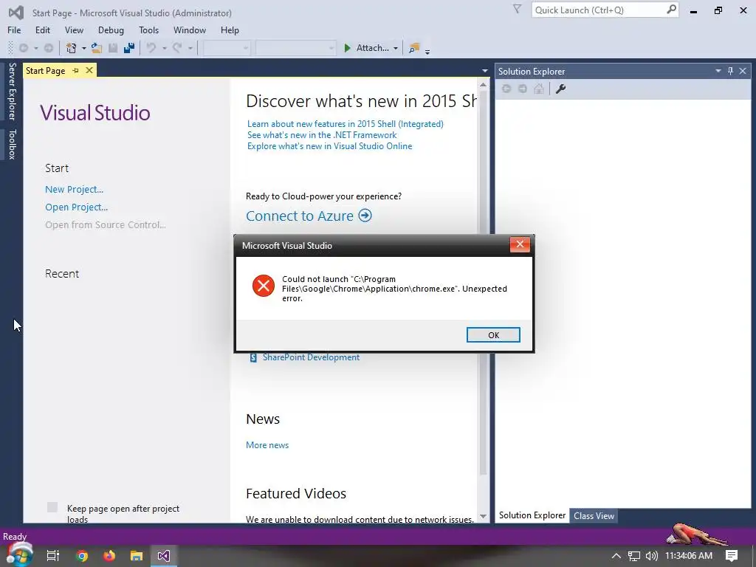Click Solution Explorer Home icon

(x=539, y=89)
